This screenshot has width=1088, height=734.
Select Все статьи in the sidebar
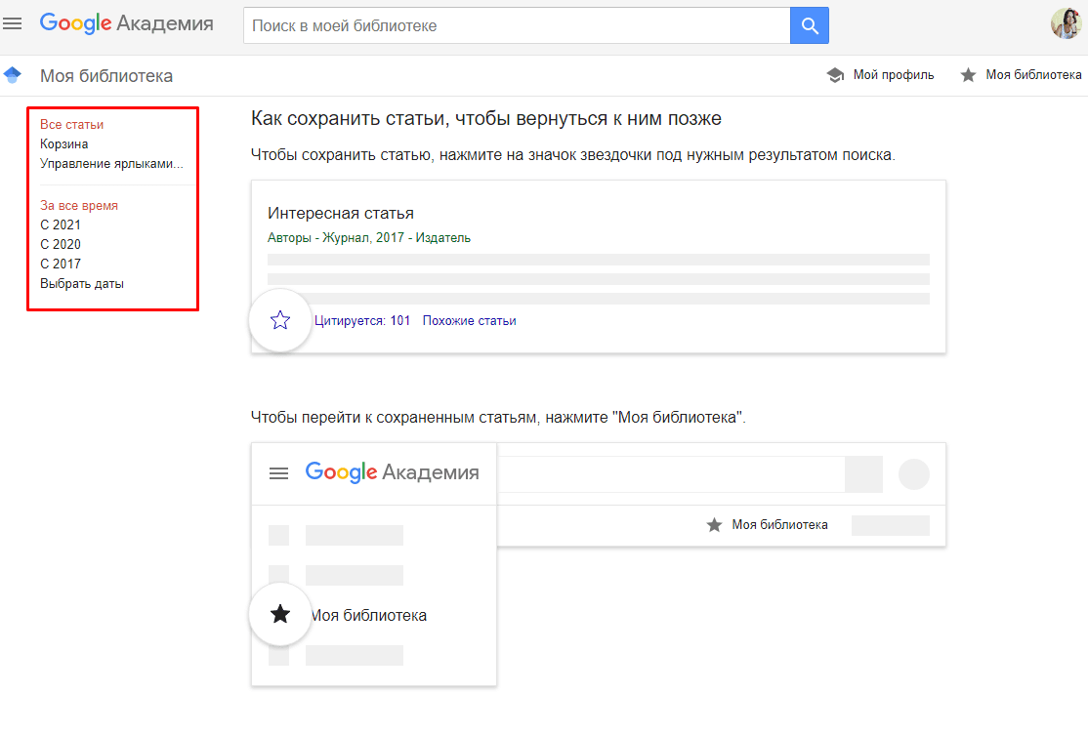pyautogui.click(x=71, y=125)
